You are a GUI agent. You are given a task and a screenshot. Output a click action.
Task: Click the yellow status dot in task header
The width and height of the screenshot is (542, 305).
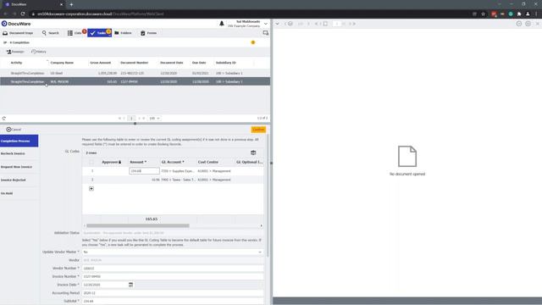coord(253,42)
